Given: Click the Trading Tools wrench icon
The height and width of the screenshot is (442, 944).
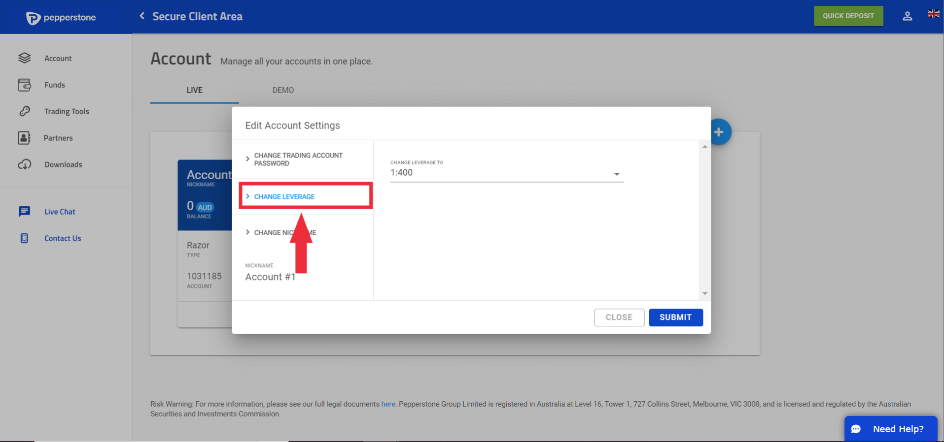Looking at the screenshot, I should (24, 111).
